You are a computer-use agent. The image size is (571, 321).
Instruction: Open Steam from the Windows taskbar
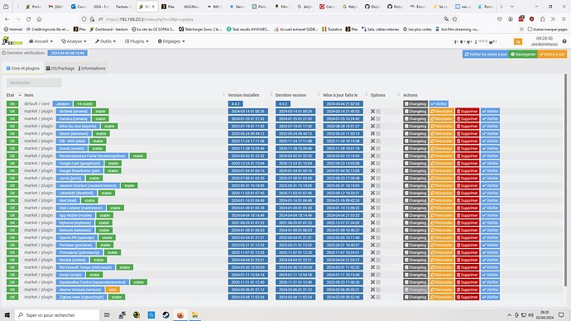tap(166, 315)
